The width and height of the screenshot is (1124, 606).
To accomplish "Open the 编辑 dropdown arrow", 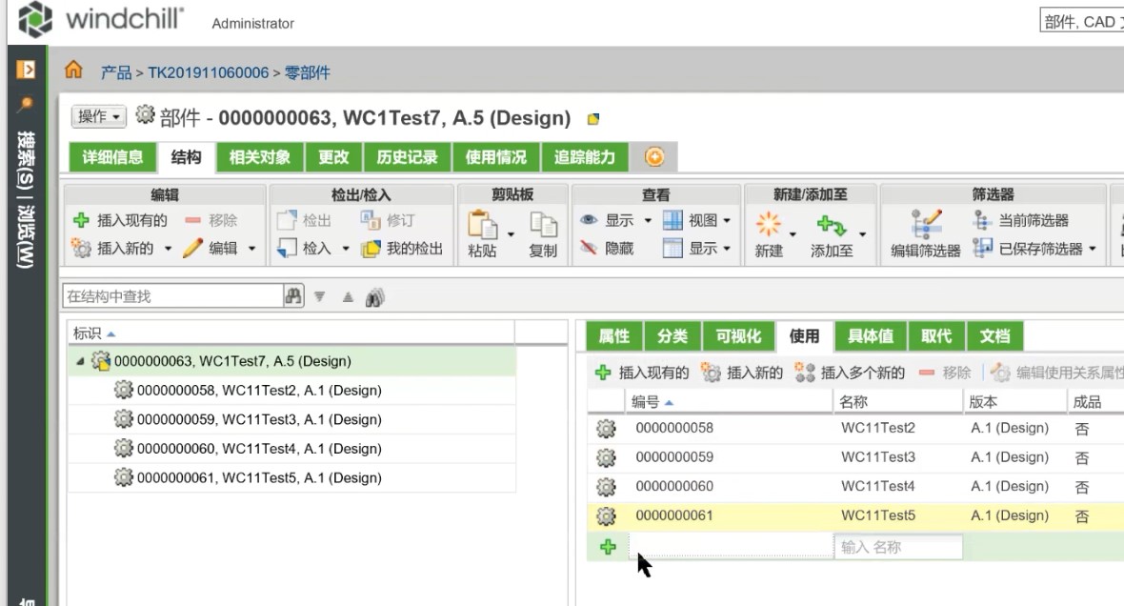I will 251,249.
